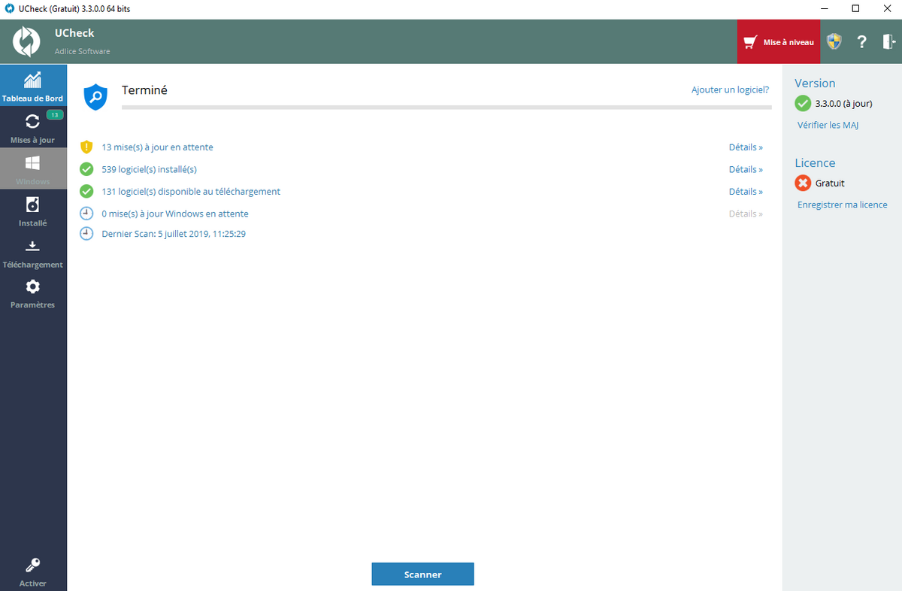Open Détails for downloadable software row
This screenshot has width=902, height=591.
(746, 192)
